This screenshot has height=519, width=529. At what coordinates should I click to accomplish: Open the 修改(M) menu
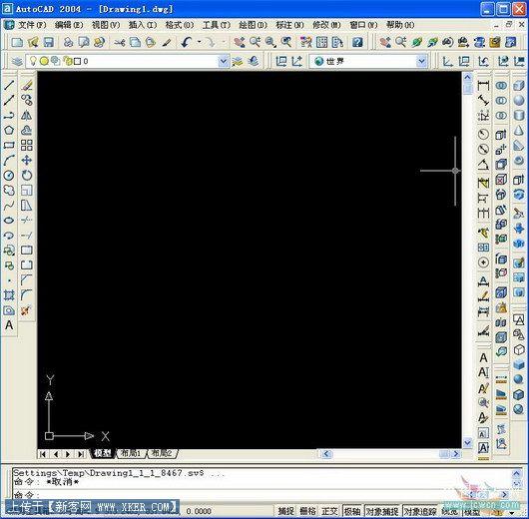click(326, 25)
